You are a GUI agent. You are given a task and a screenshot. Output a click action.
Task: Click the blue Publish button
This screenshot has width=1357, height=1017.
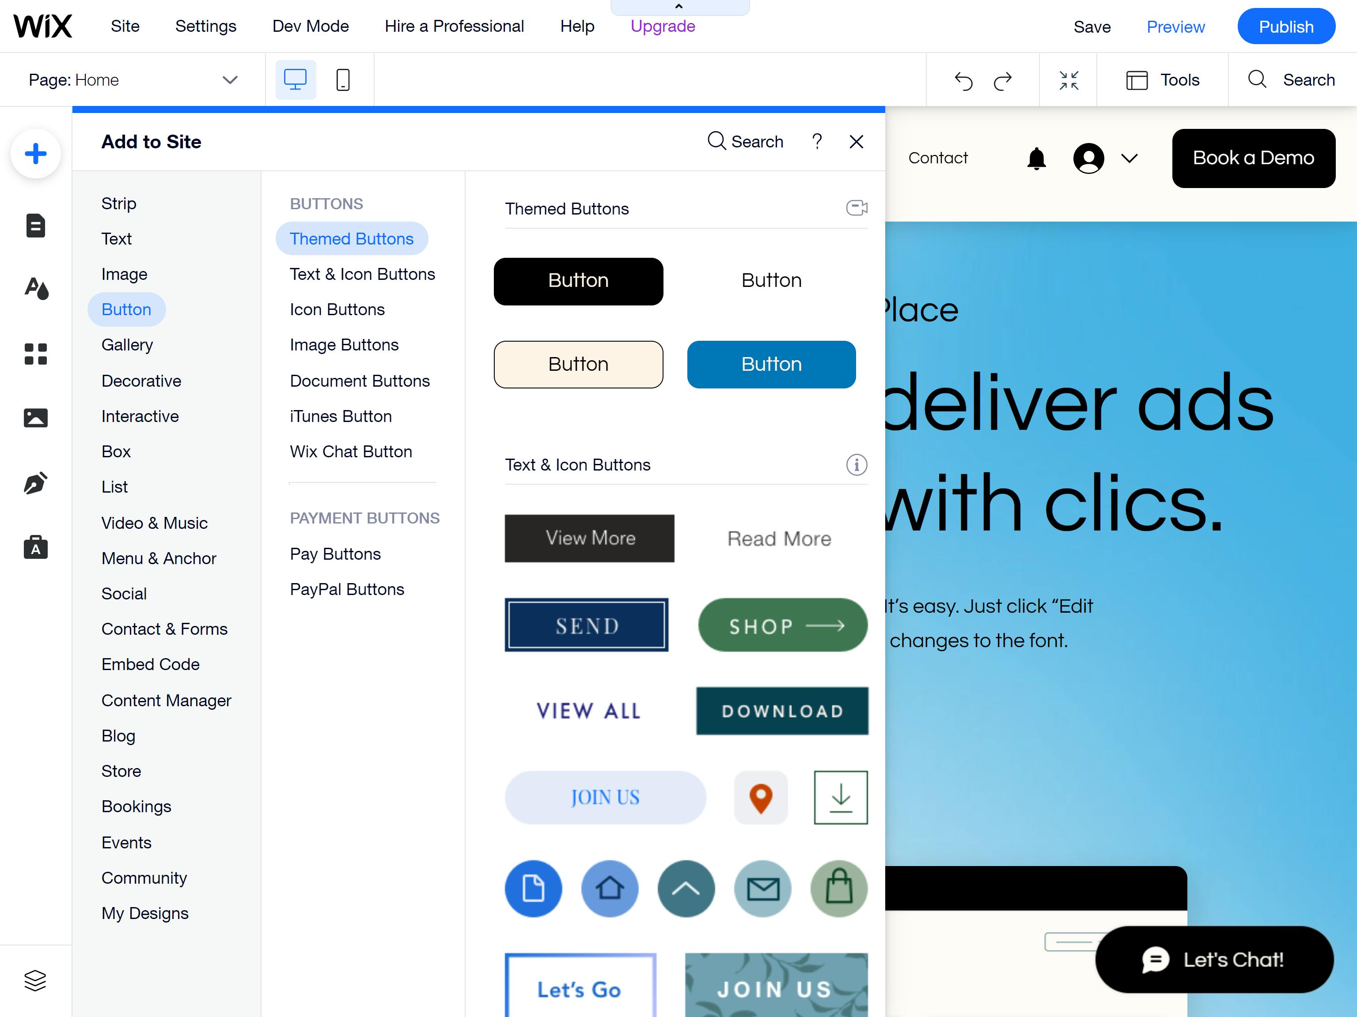[1286, 26]
